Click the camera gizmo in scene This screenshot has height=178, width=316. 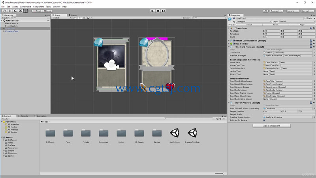point(111,65)
